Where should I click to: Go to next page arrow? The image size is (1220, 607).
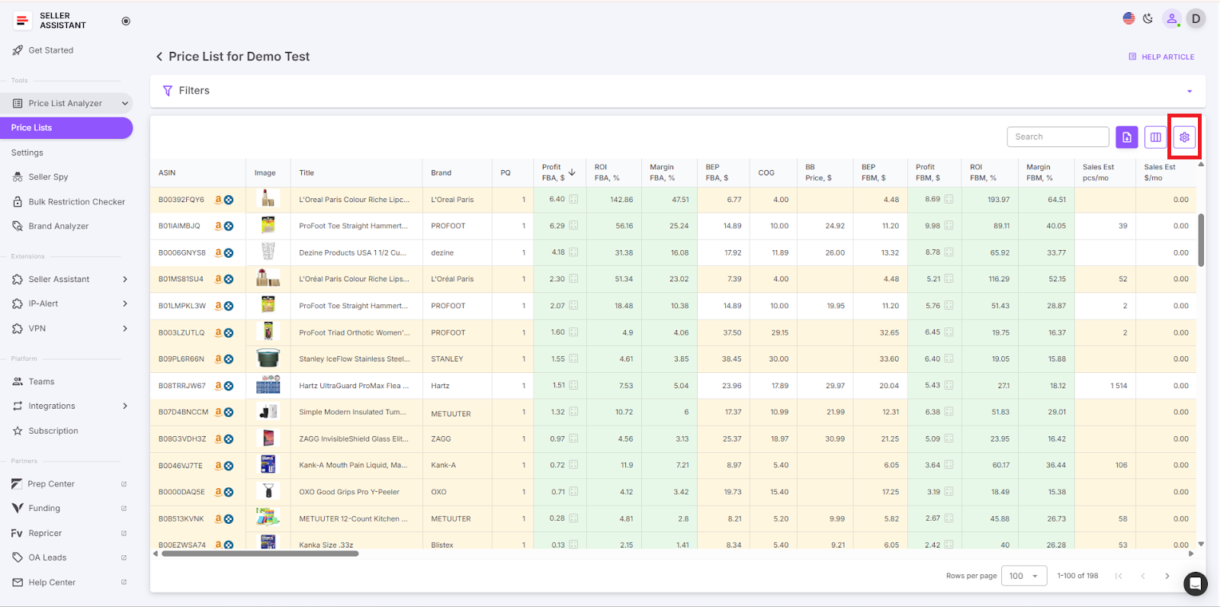1167,576
